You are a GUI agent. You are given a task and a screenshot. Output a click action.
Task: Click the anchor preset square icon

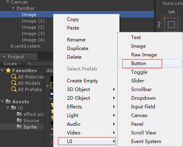pyautogui.click(x=171, y=24)
